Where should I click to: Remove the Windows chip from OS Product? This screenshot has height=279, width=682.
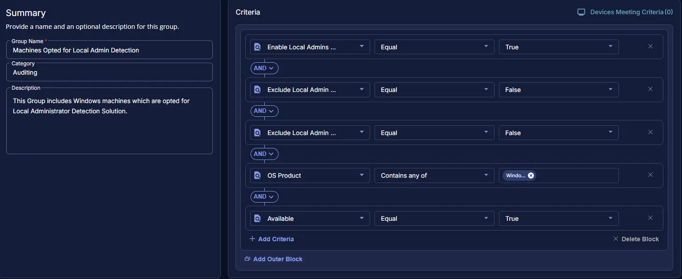(x=531, y=175)
